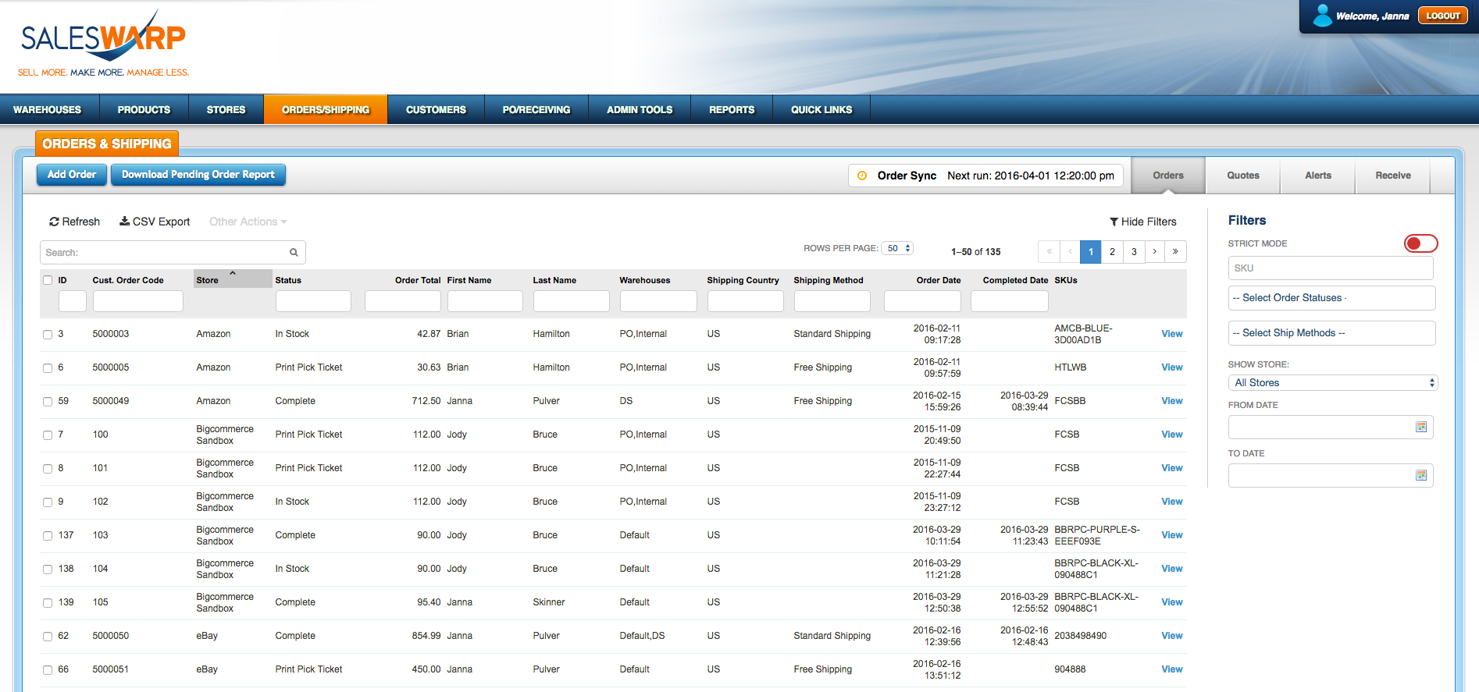1479x692 pixels.
Task: Refresh the orders list
Action: point(75,222)
